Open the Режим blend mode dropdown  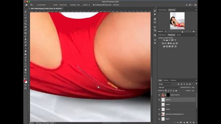(64, 5)
